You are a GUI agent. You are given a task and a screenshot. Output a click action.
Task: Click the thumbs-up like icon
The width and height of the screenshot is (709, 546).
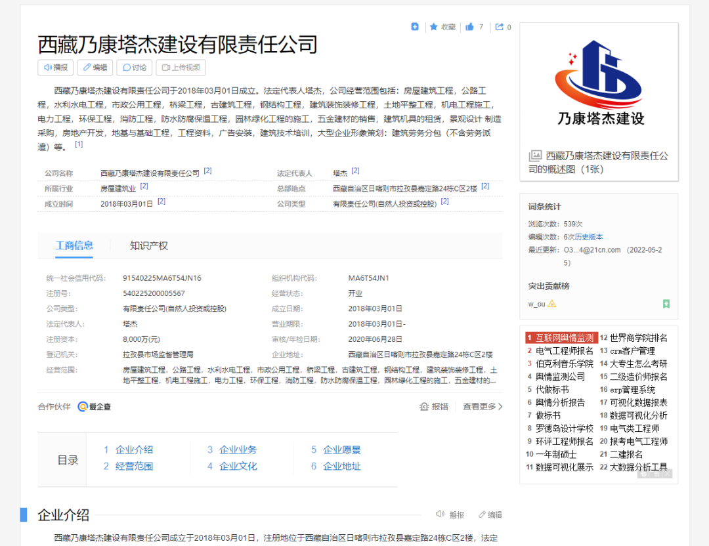(470, 27)
